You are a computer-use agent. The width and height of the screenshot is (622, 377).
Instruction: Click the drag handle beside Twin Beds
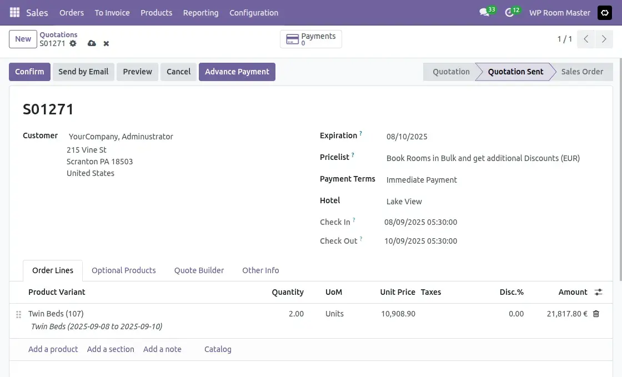tap(18, 314)
